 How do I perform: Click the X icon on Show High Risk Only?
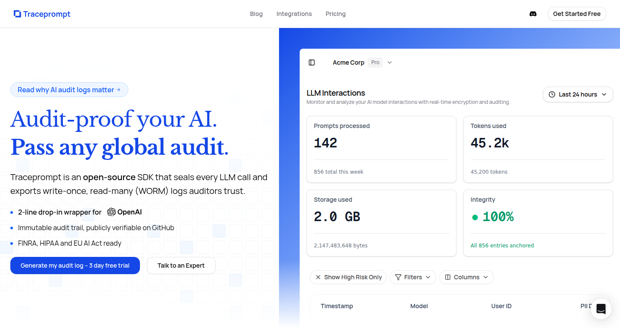[318, 277]
